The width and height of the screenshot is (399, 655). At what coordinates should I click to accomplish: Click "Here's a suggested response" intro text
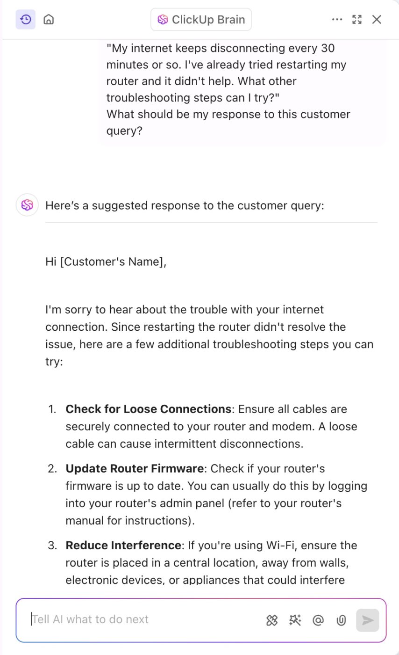185,205
